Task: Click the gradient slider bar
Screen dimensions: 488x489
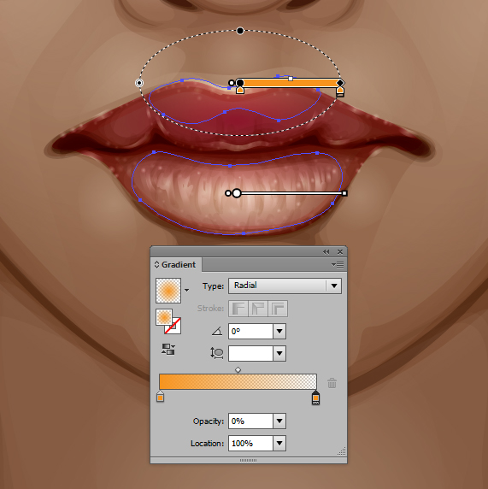Action: 238,382
